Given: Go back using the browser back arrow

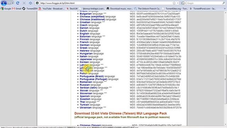Looking at the screenshot, I should 4,3.
